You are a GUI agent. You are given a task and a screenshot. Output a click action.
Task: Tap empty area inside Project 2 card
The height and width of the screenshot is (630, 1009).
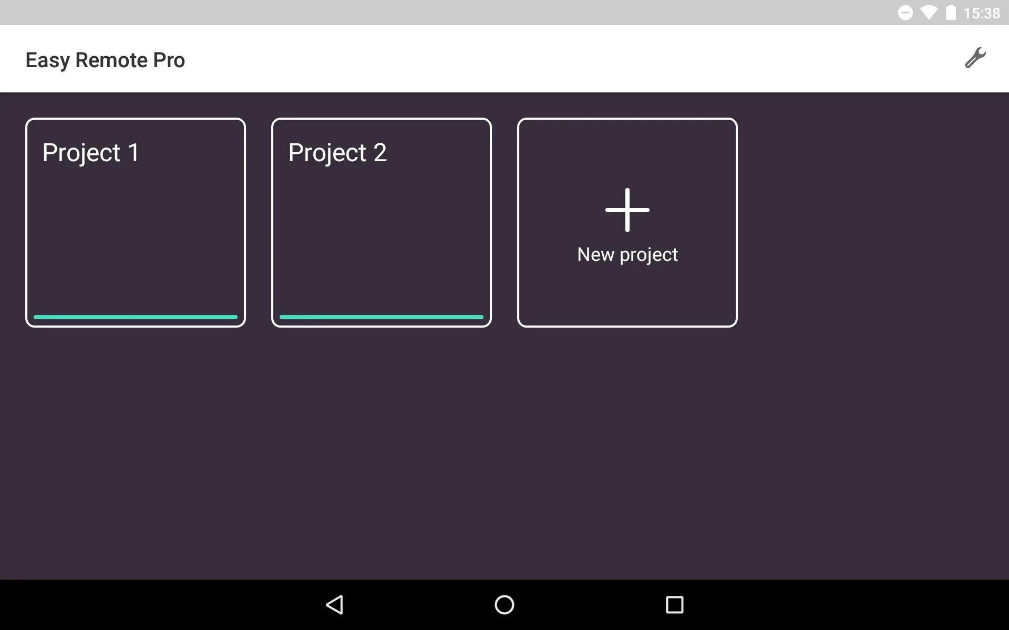(382, 241)
